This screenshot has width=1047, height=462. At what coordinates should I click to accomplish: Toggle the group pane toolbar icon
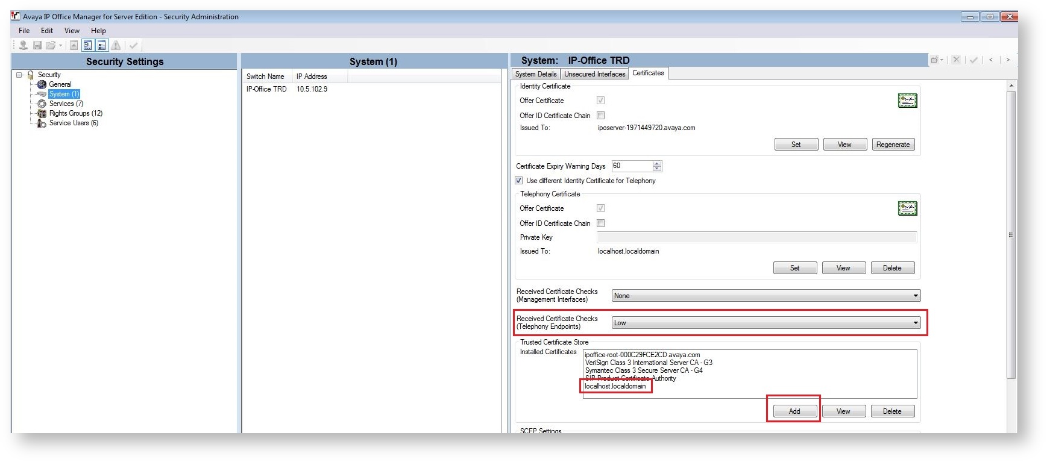tap(102, 45)
